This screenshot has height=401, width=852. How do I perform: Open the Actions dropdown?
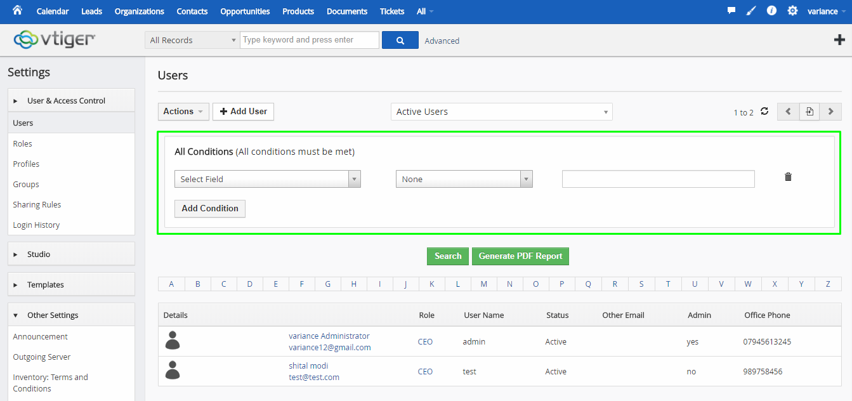click(183, 112)
